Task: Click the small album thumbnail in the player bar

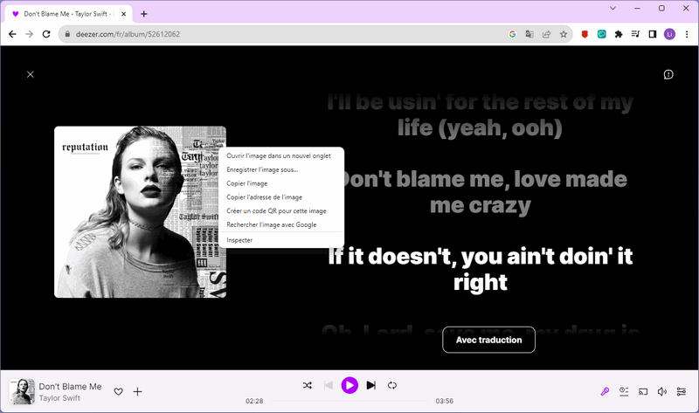Action: tap(22, 392)
